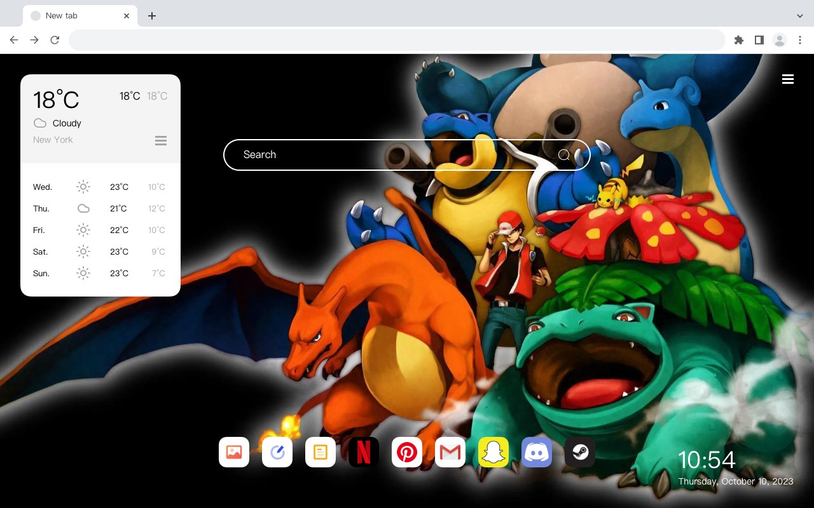Click the current 18°C temperature reading
The width and height of the screenshot is (814, 508).
click(56, 100)
